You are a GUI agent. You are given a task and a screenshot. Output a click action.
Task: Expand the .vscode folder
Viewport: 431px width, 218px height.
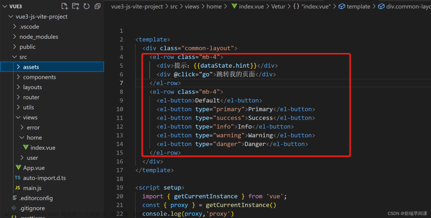15,27
